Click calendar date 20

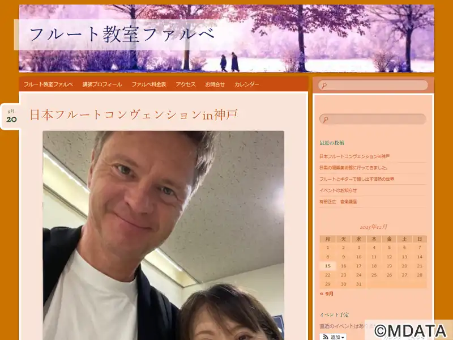click(x=404, y=266)
